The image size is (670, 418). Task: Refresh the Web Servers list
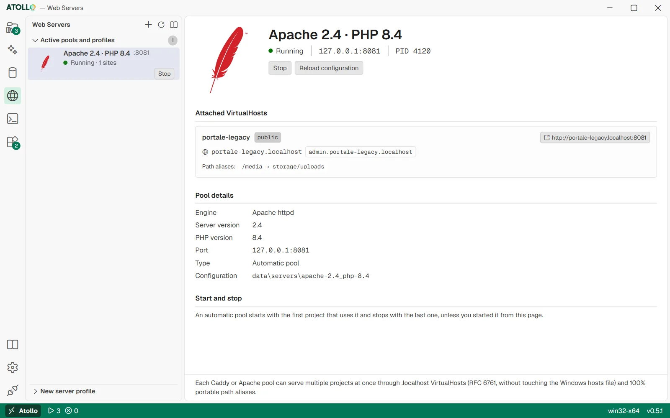[x=161, y=25]
